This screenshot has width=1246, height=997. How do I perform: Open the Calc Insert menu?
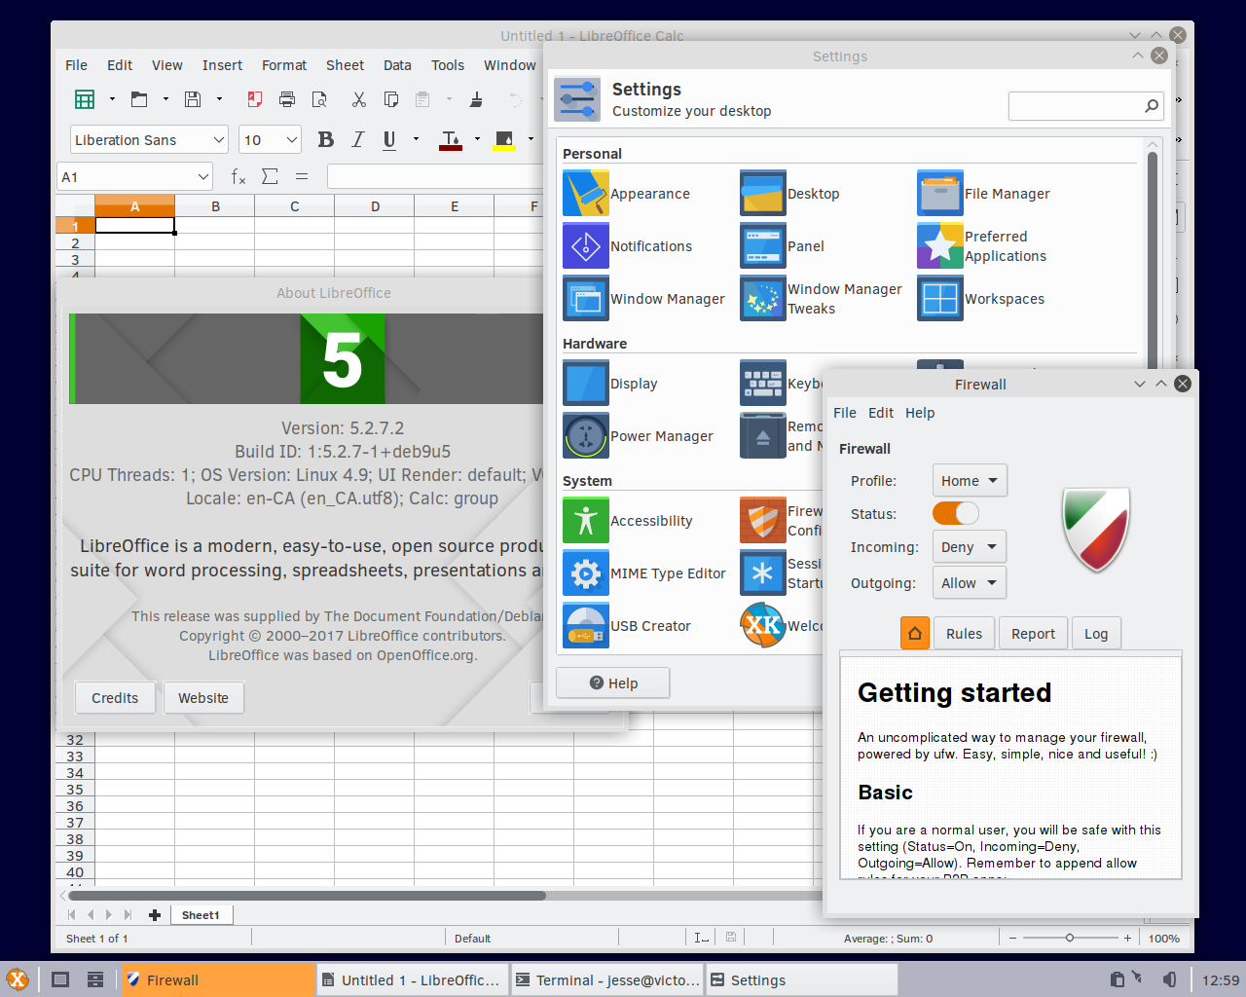[x=222, y=65]
